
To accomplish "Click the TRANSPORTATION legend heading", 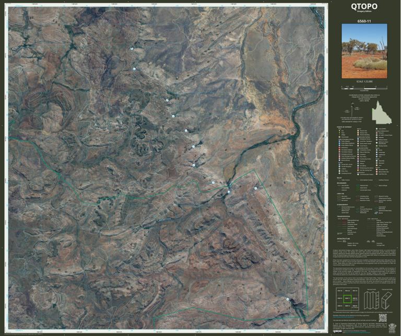I will click(344, 216).
